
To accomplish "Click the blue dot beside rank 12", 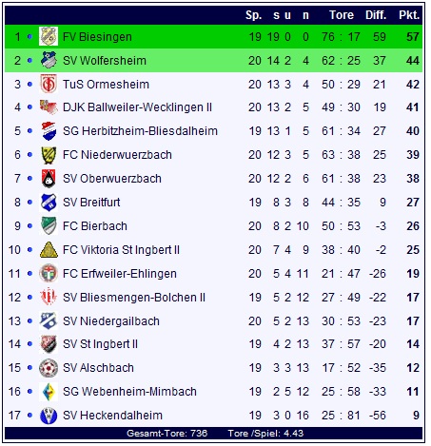I will tap(29, 298).
